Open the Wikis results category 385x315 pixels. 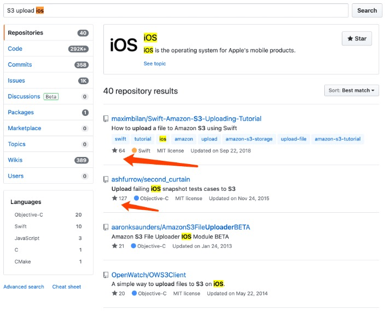(x=15, y=160)
